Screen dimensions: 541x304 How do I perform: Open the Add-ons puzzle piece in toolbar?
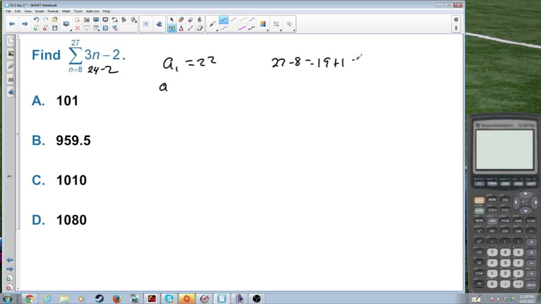159,24
